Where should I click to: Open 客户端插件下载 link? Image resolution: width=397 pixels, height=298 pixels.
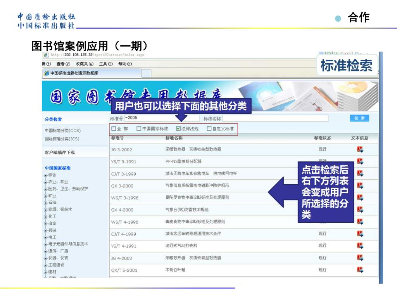coord(60,152)
